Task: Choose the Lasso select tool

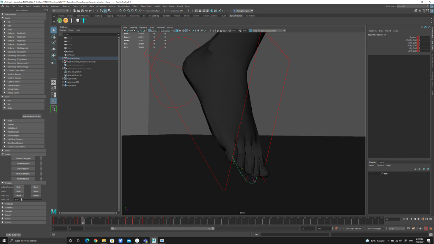Action: coord(53,37)
